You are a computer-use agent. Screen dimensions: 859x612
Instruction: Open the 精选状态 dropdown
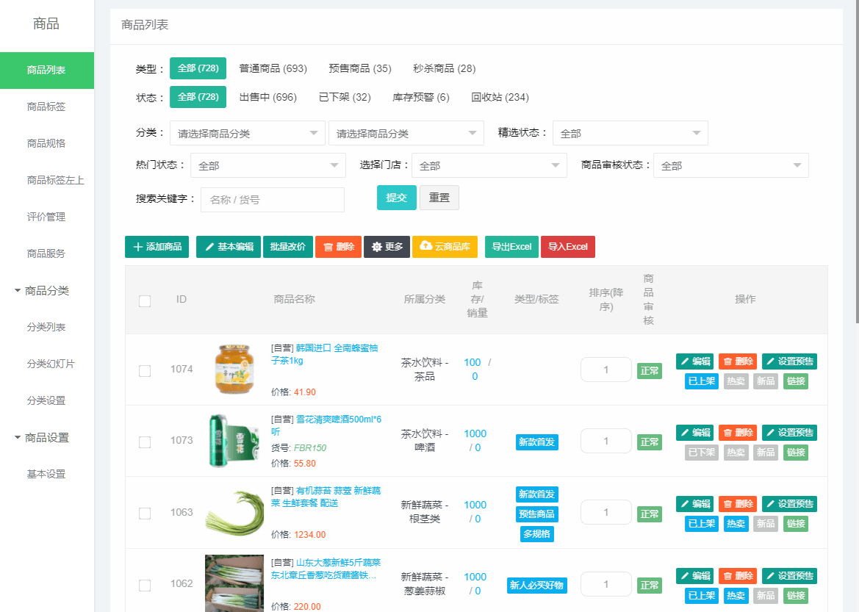pos(630,133)
